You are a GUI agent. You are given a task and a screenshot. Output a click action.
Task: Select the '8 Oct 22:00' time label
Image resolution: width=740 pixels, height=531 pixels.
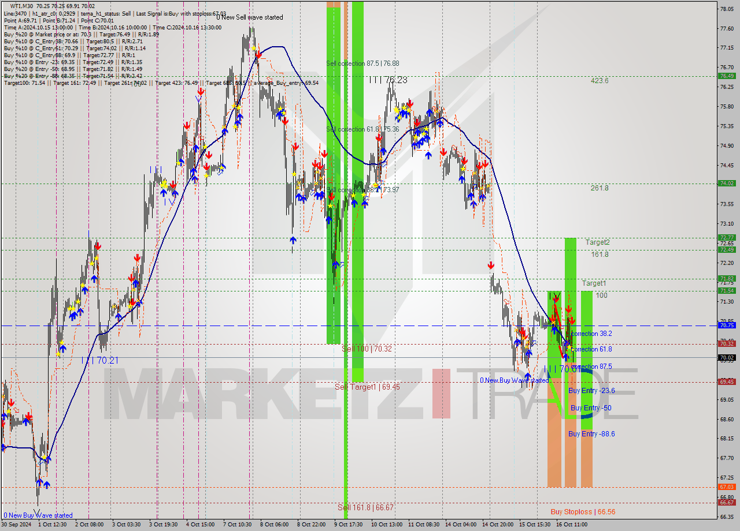point(312,525)
